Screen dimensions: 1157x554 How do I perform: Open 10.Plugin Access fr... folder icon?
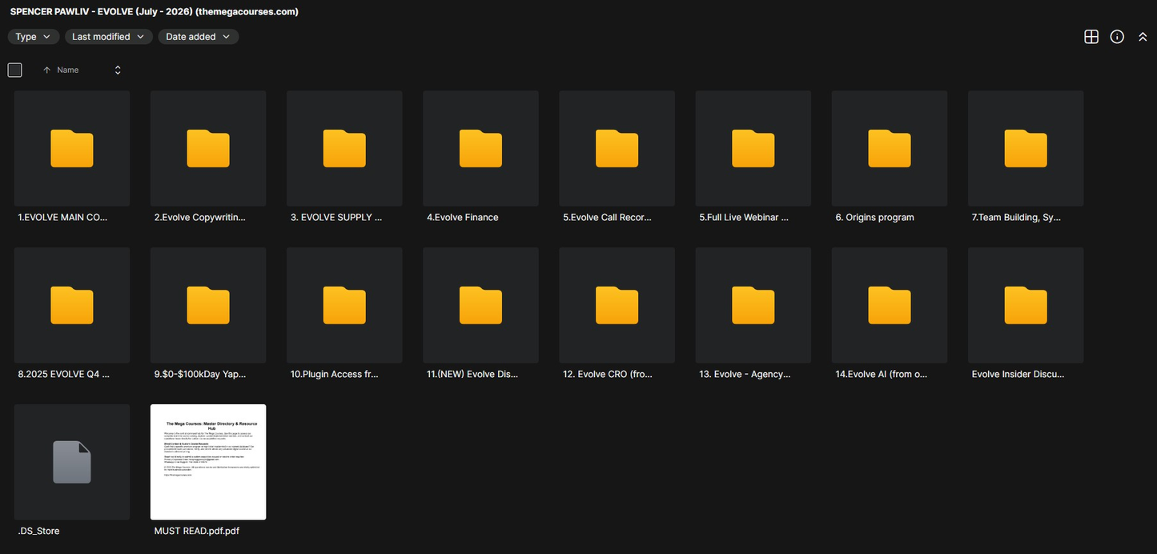tap(344, 305)
